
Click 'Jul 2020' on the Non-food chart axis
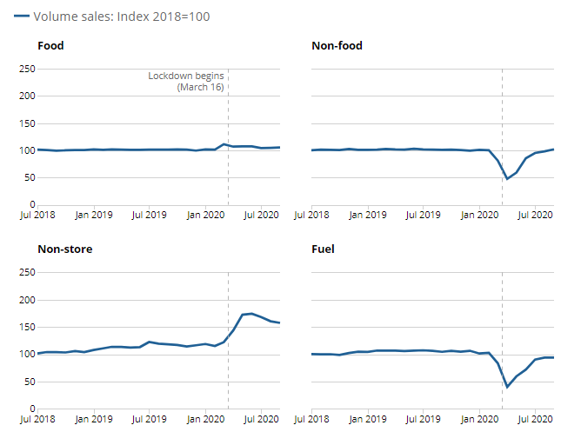click(x=537, y=214)
